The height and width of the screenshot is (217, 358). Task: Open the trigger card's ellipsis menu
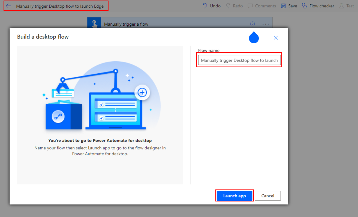265,24
